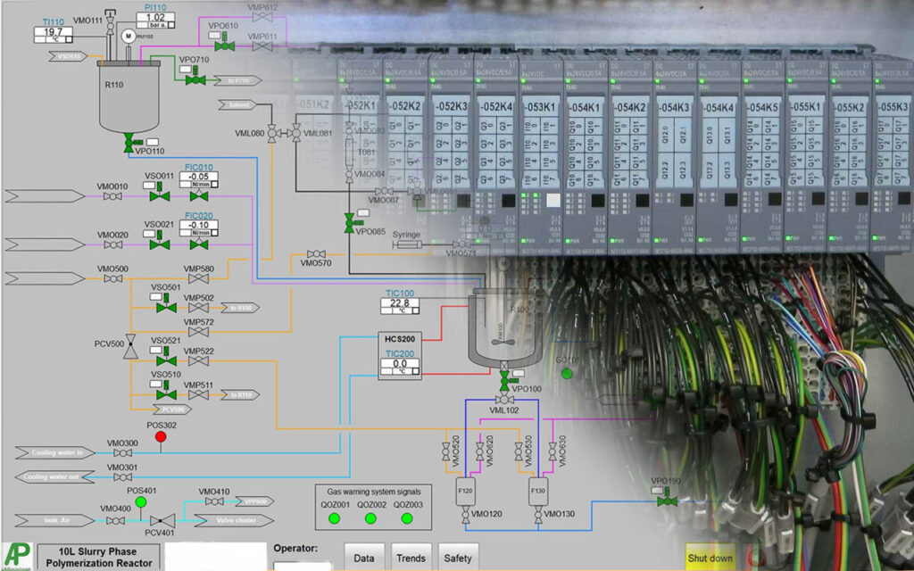Image resolution: width=914 pixels, height=571 pixels.
Task: Click the red POS302 status indicator
Action: point(161,437)
